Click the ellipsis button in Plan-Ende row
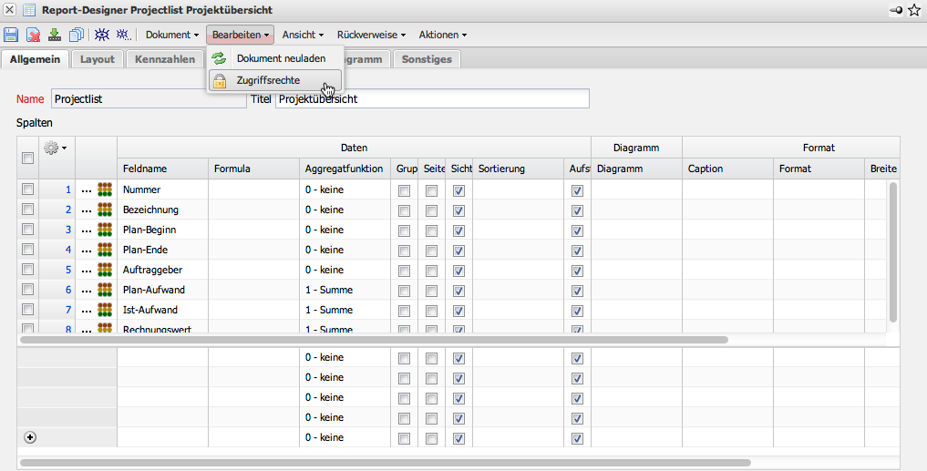Screen dimensions: 927x471 tap(87, 251)
